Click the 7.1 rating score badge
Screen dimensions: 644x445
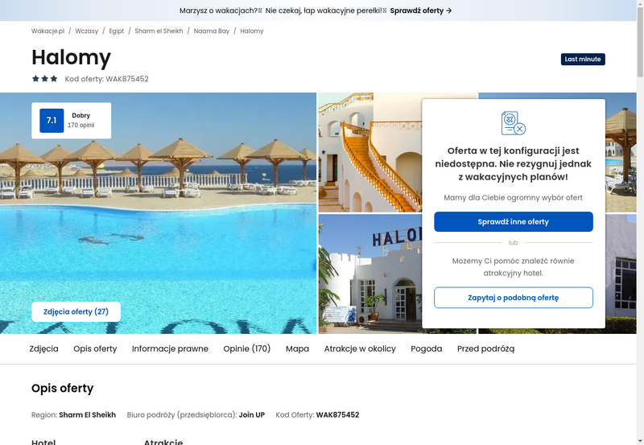click(x=52, y=120)
